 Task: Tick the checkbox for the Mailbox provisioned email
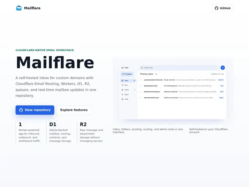pyautogui.click(x=141, y=98)
